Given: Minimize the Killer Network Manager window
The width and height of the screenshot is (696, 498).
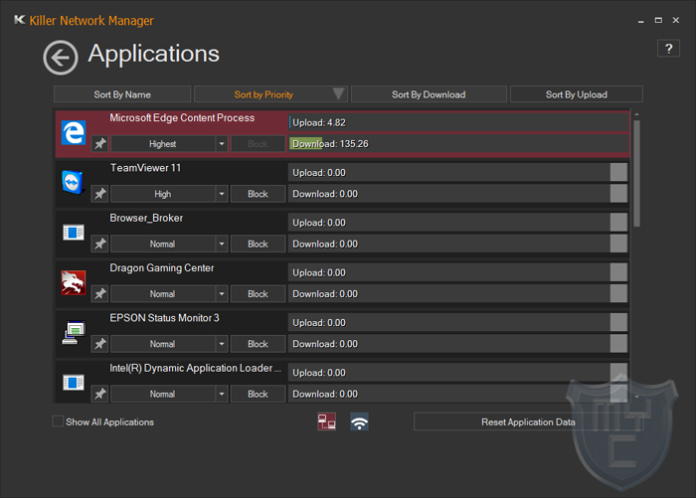Looking at the screenshot, I should point(640,21).
